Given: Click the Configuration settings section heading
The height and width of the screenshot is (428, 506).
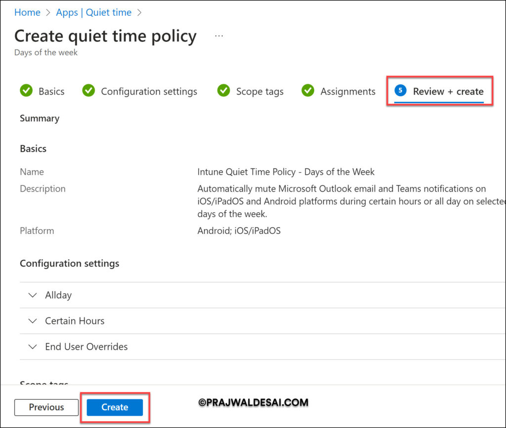Looking at the screenshot, I should pos(70,263).
